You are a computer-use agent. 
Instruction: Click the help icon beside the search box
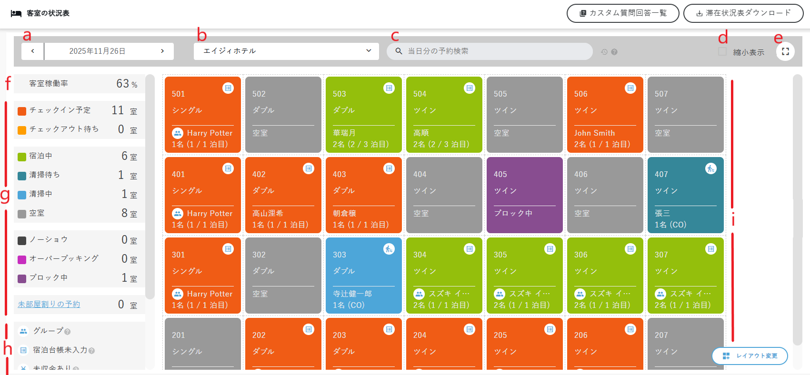(x=614, y=52)
